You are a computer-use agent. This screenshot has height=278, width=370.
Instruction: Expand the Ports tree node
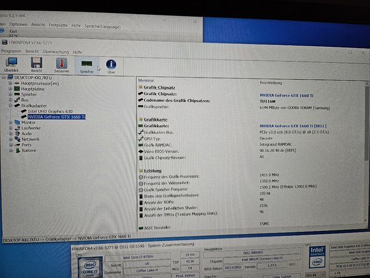tap(11, 145)
